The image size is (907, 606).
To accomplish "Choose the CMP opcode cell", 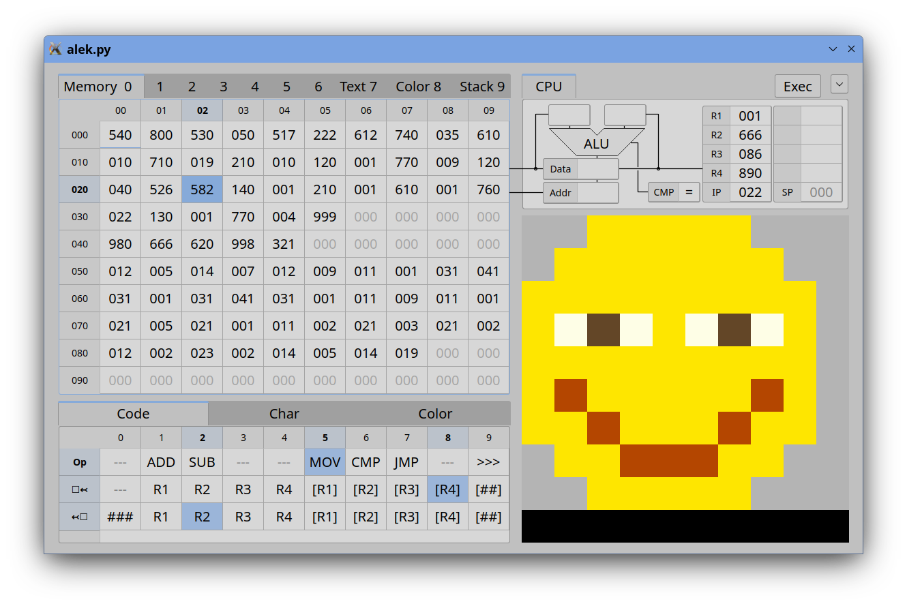I will [x=366, y=462].
